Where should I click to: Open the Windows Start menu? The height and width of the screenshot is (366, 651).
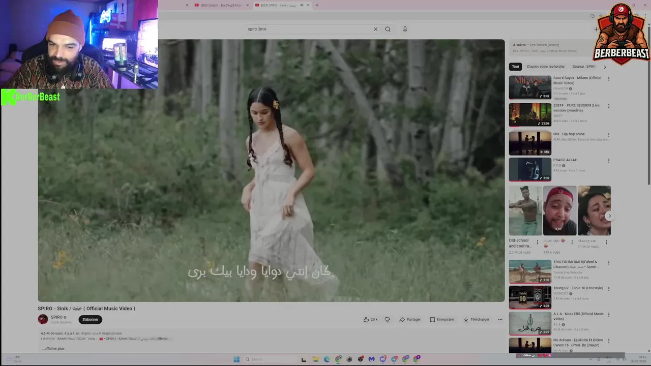point(236,359)
